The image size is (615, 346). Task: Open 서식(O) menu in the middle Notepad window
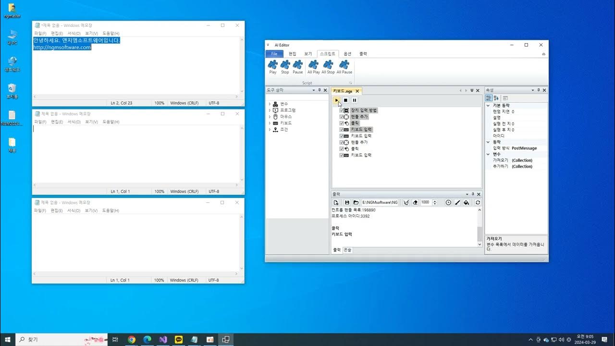click(74, 122)
